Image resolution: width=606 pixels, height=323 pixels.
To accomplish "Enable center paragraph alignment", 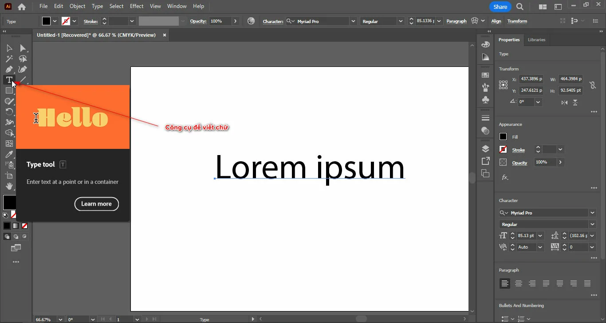I will 519,284.
